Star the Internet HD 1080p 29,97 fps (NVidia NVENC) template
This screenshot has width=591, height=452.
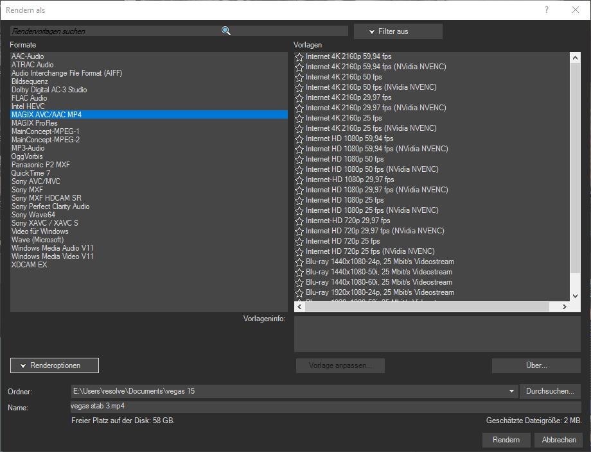pos(299,190)
